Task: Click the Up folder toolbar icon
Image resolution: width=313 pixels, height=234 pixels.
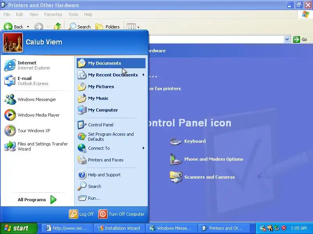Action: point(58,27)
